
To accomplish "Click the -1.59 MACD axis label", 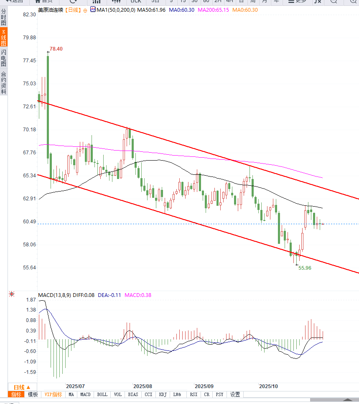I will (30, 372).
